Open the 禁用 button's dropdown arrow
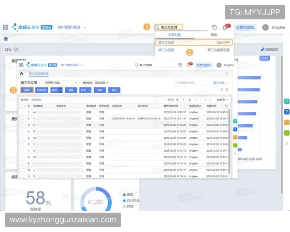Viewport: 290px width, 232px height. pos(60,90)
